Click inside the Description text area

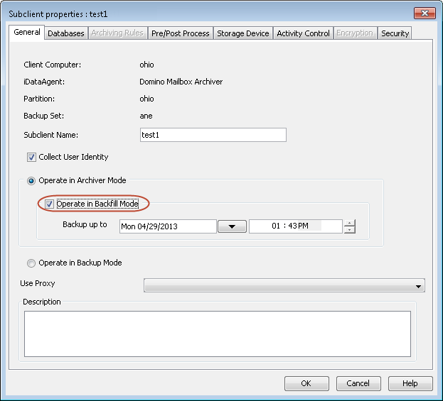tap(217, 334)
